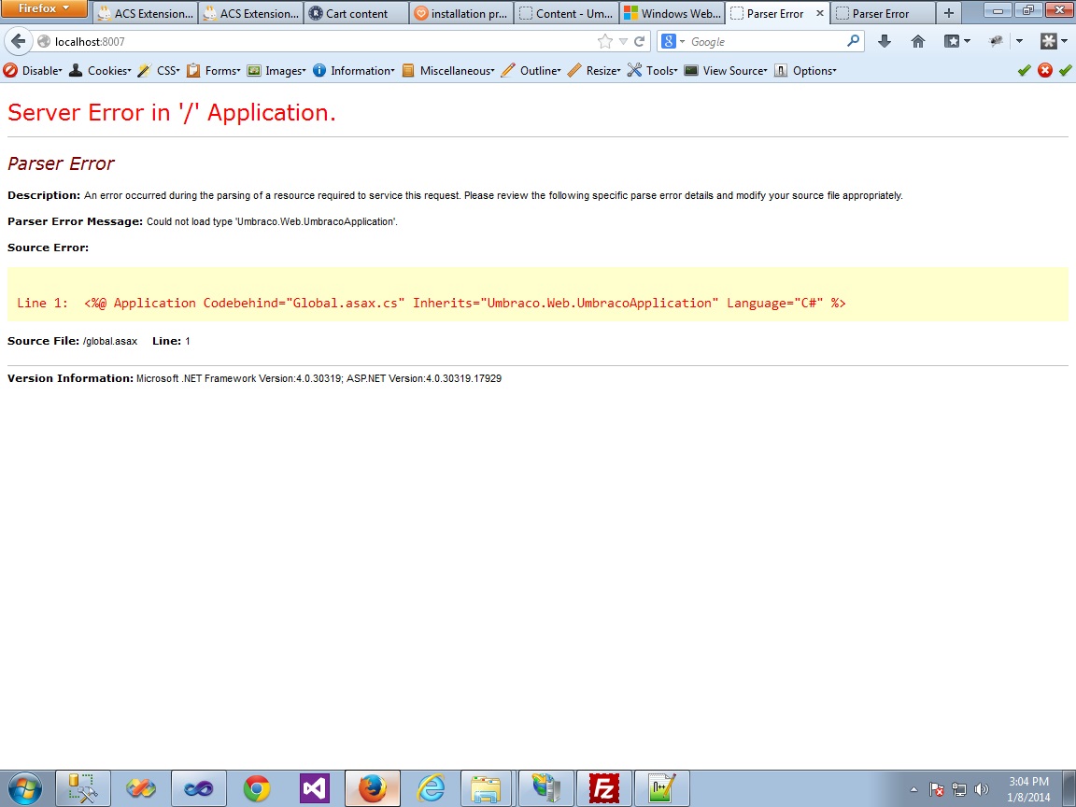The width and height of the screenshot is (1076, 807).
Task: Click the Google search box
Action: point(765,41)
